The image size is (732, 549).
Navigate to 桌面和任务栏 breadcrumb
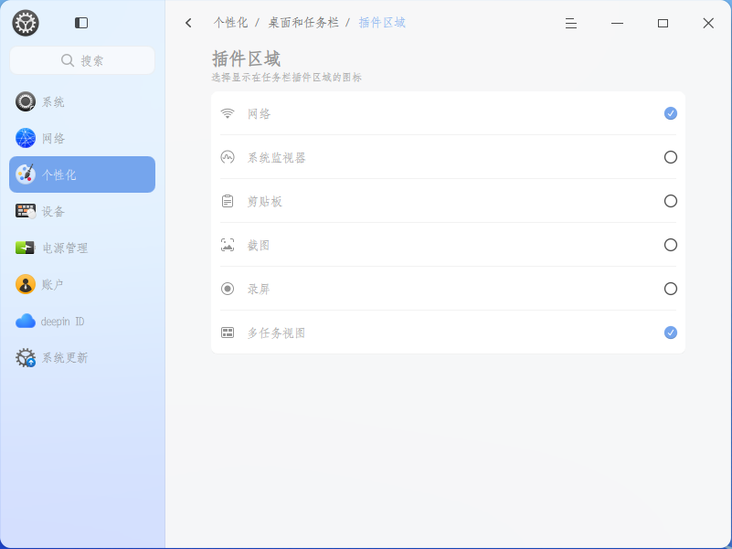(303, 23)
